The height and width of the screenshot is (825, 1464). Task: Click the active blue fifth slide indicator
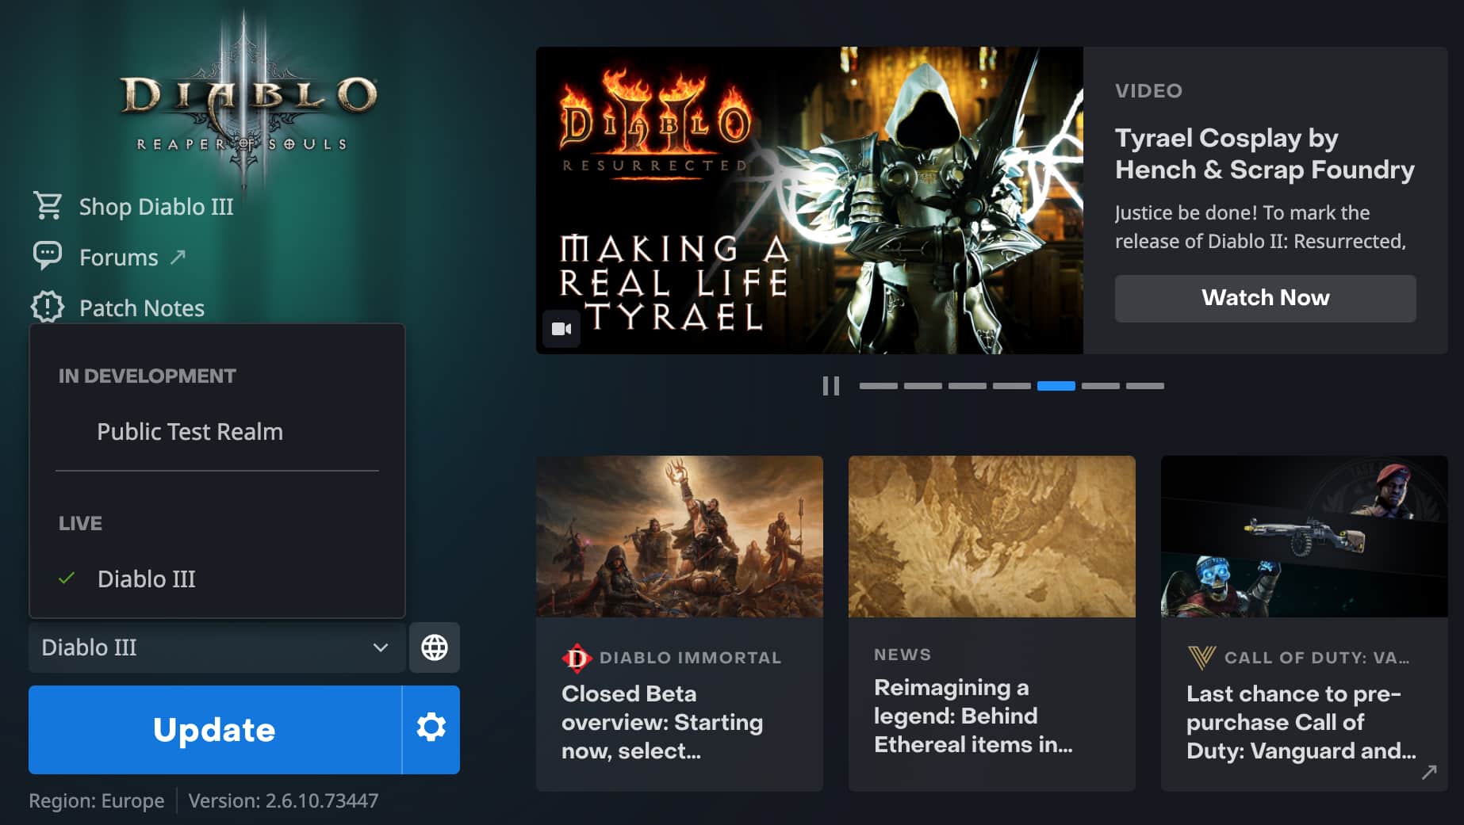[x=1056, y=386]
